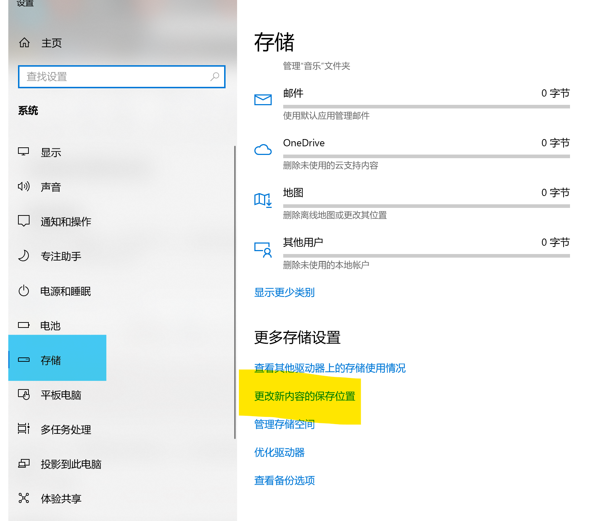Click the battery icon beside 电池
The image size is (592, 521).
pos(24,325)
